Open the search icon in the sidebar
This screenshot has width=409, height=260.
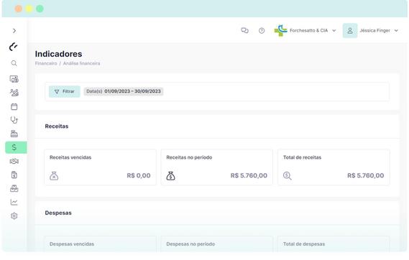point(14,63)
